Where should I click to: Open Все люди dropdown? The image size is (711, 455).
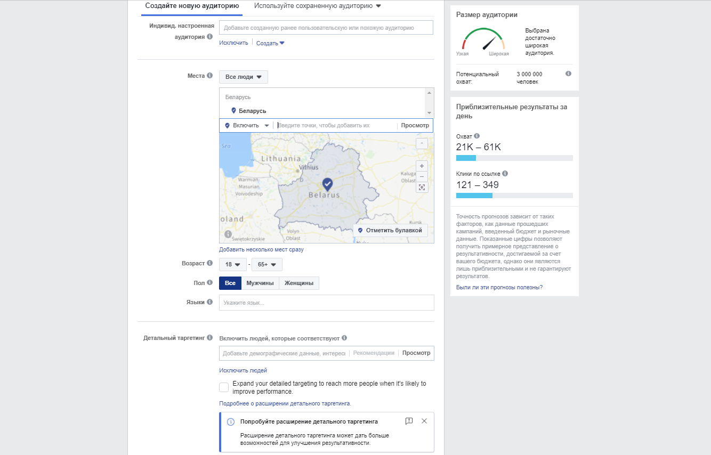pos(244,77)
